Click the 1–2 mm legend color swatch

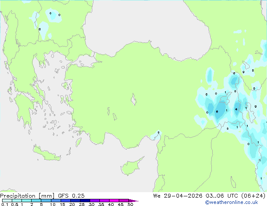[27, 201]
